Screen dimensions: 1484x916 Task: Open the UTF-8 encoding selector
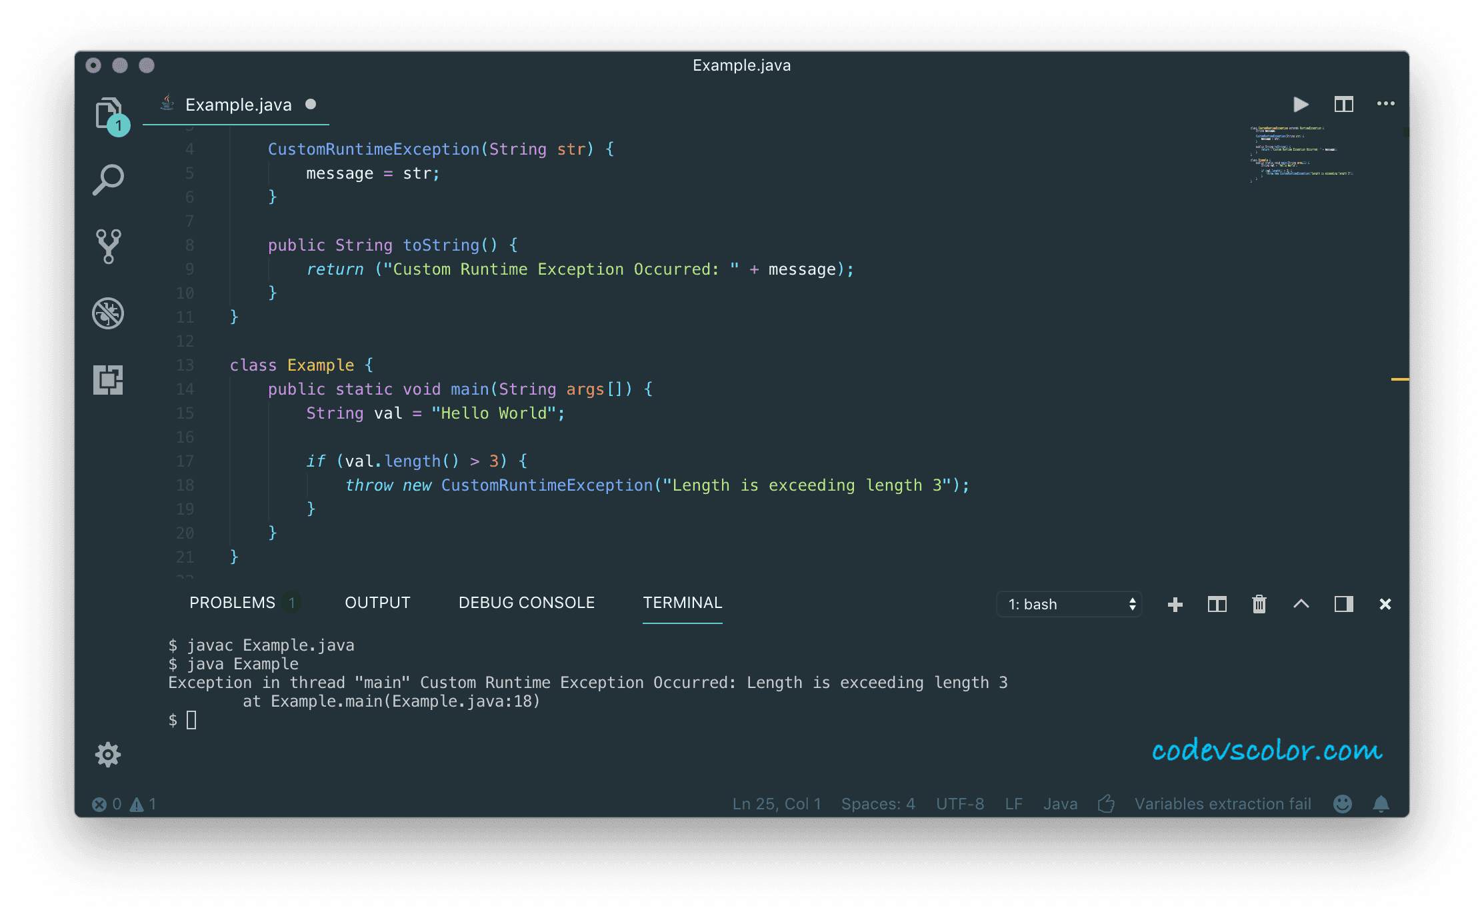(960, 804)
